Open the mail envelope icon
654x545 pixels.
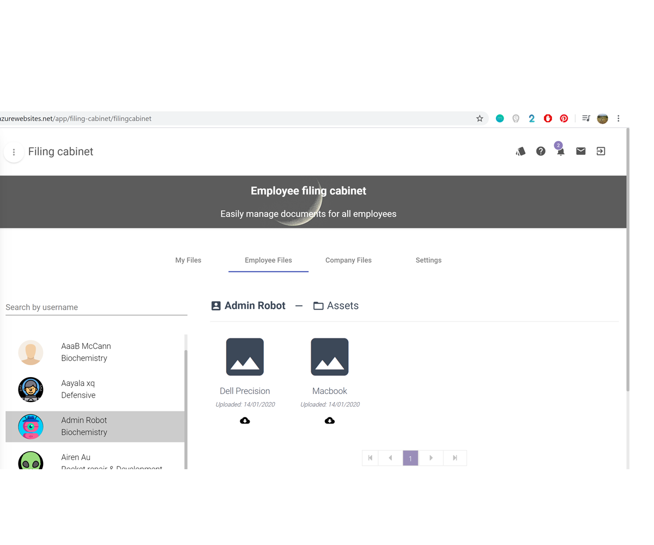coord(581,152)
